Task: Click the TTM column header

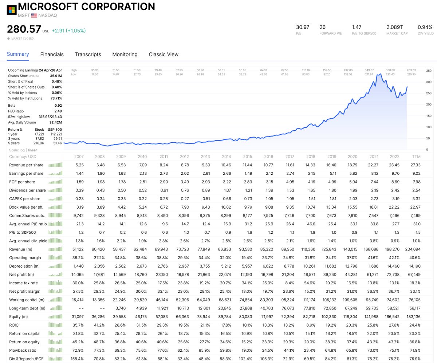Action: click(416, 157)
